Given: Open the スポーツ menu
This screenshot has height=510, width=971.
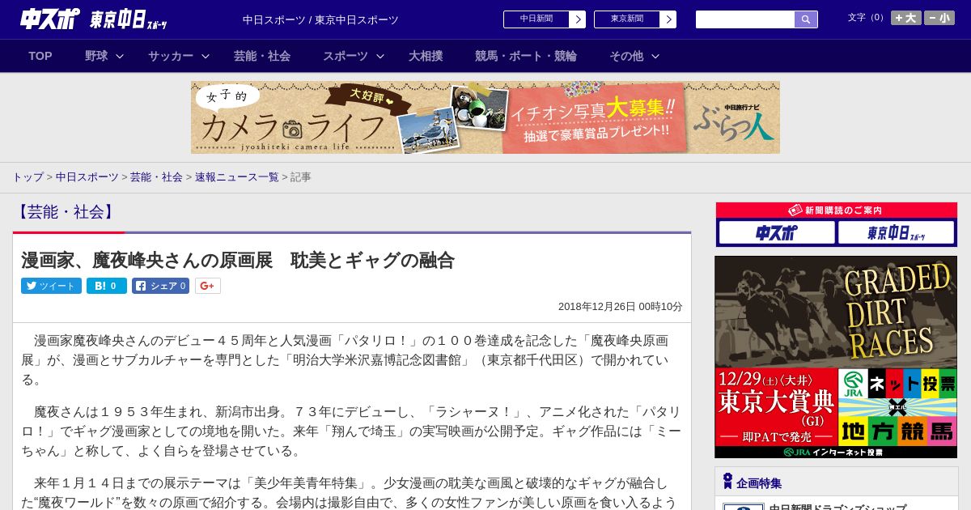Looking at the screenshot, I should tap(346, 56).
